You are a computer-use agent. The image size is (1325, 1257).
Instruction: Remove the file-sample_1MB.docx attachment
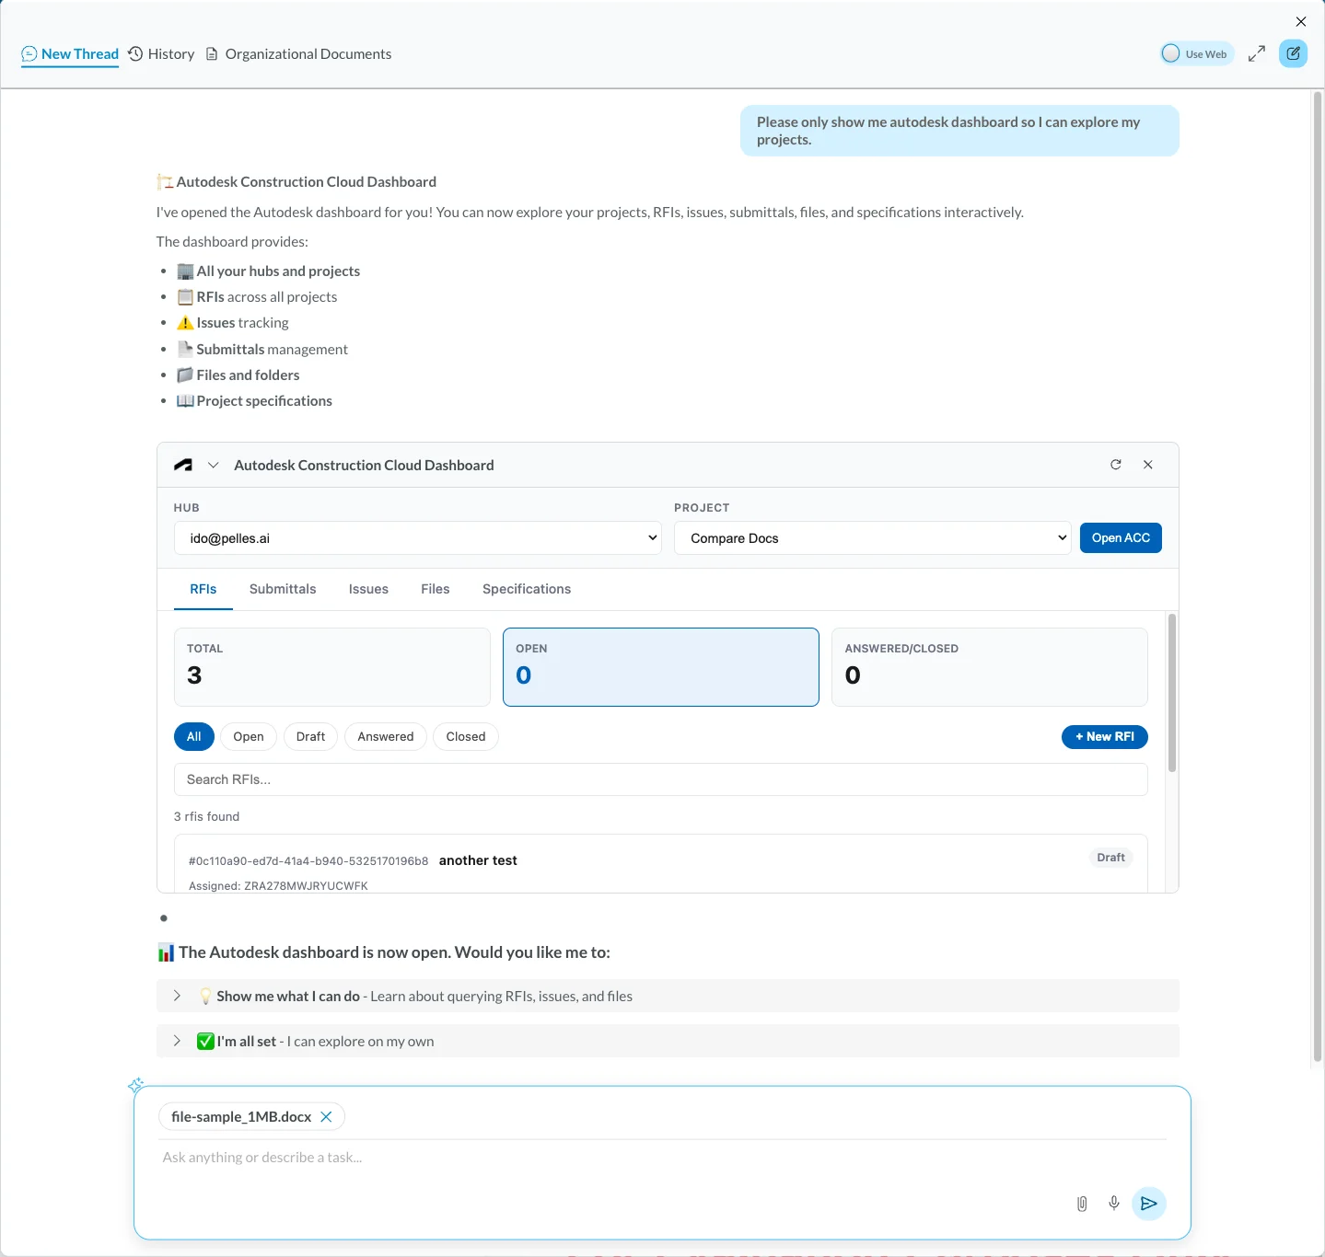[326, 1117]
